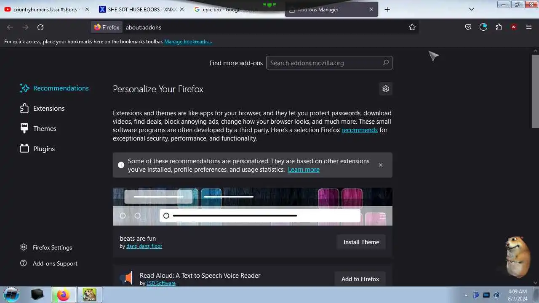Bookmark this page with the star icon
539x303 pixels.
coord(412,27)
